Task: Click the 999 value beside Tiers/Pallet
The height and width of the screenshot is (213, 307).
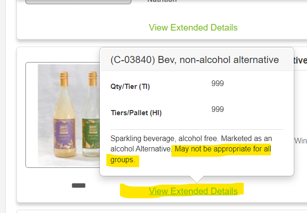Action: coord(218,109)
